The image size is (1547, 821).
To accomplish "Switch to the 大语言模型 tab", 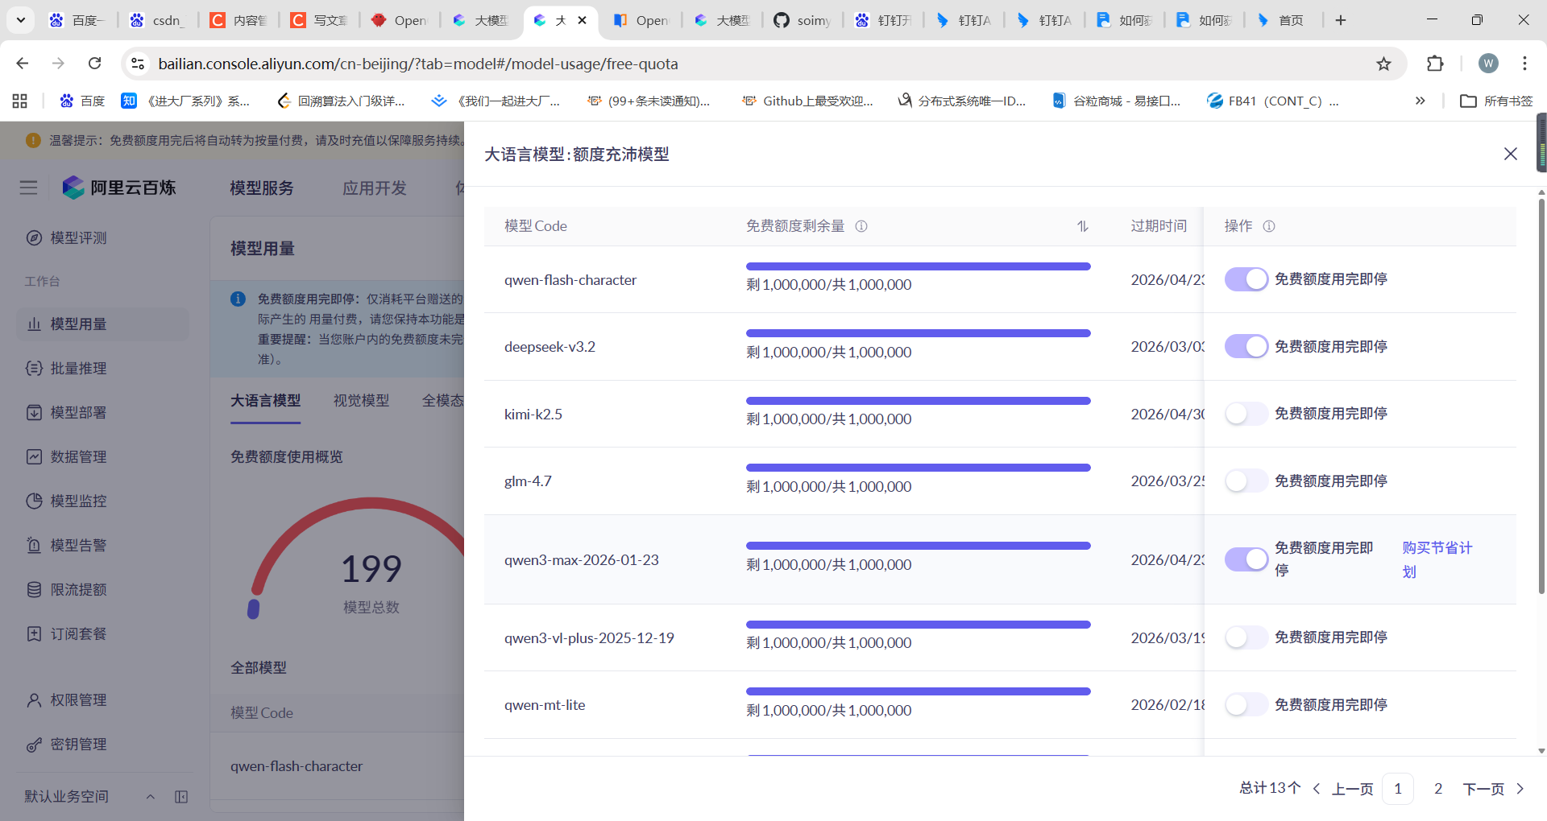I will [x=265, y=400].
